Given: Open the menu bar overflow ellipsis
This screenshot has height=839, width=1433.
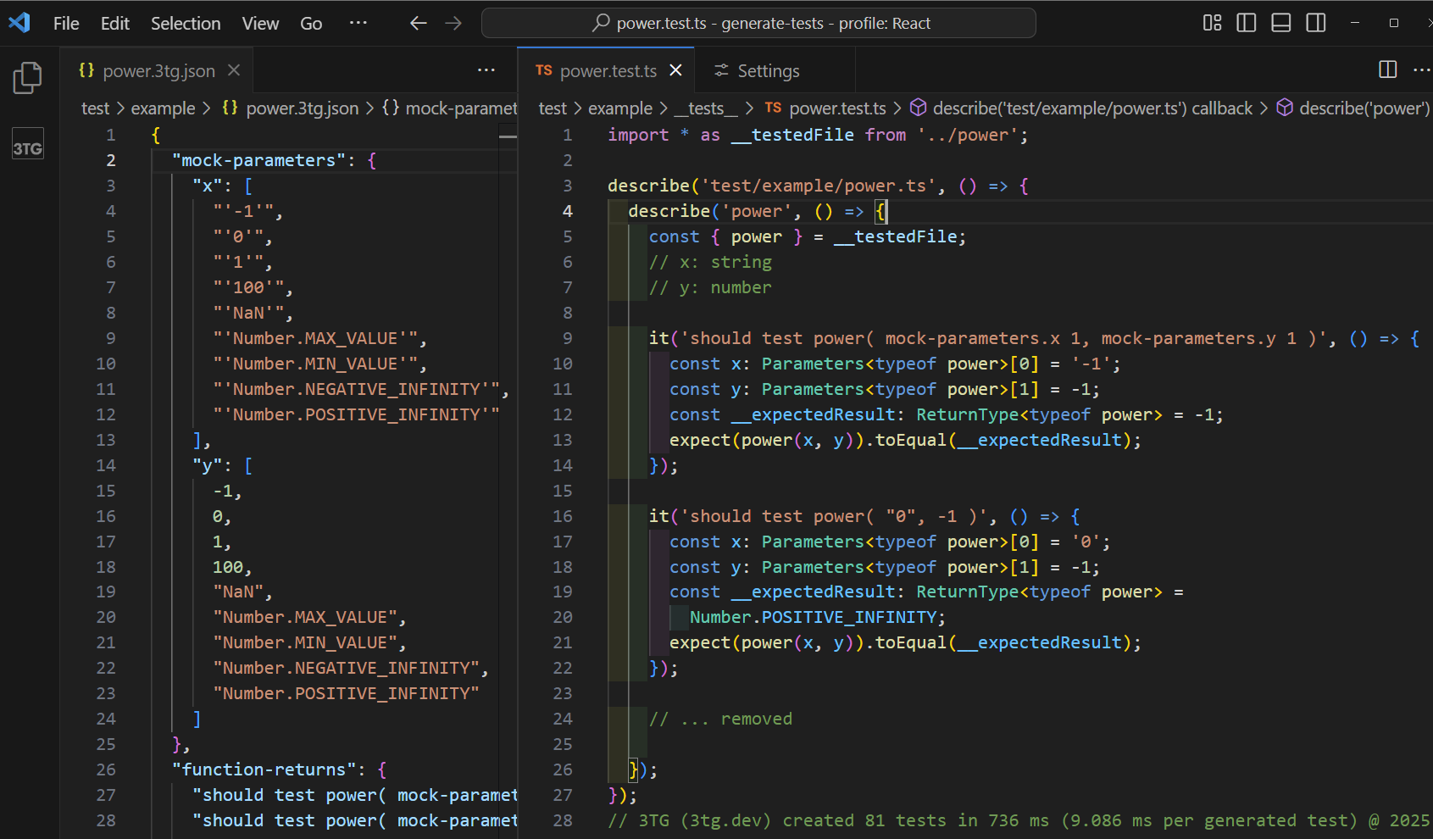Looking at the screenshot, I should coord(358,23).
